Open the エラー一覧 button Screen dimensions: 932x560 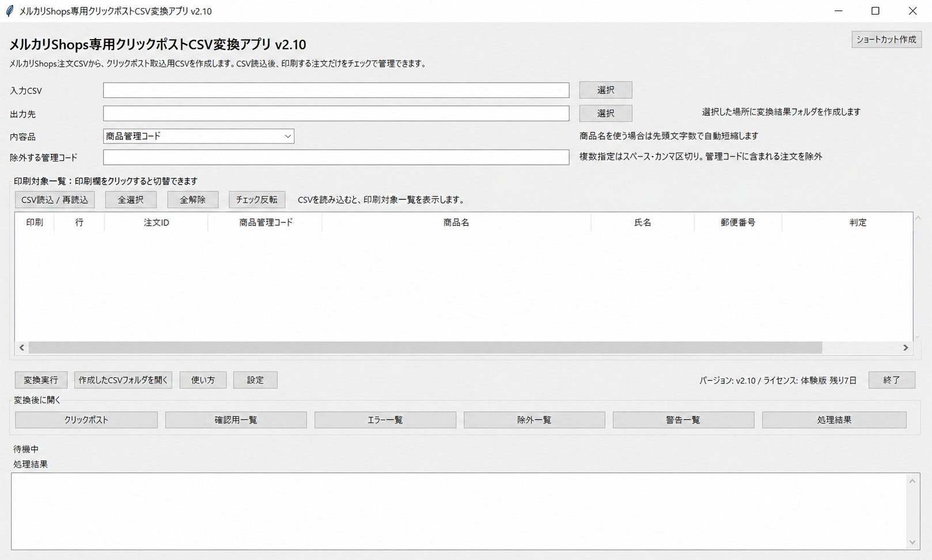point(385,420)
